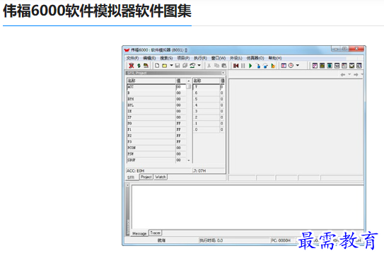
Task: Click the ACC value field 00
Action: (x=181, y=87)
